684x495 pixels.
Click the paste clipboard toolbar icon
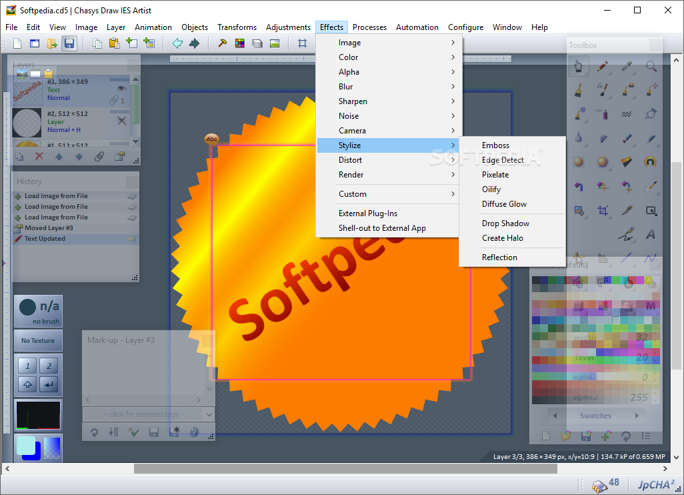(114, 43)
